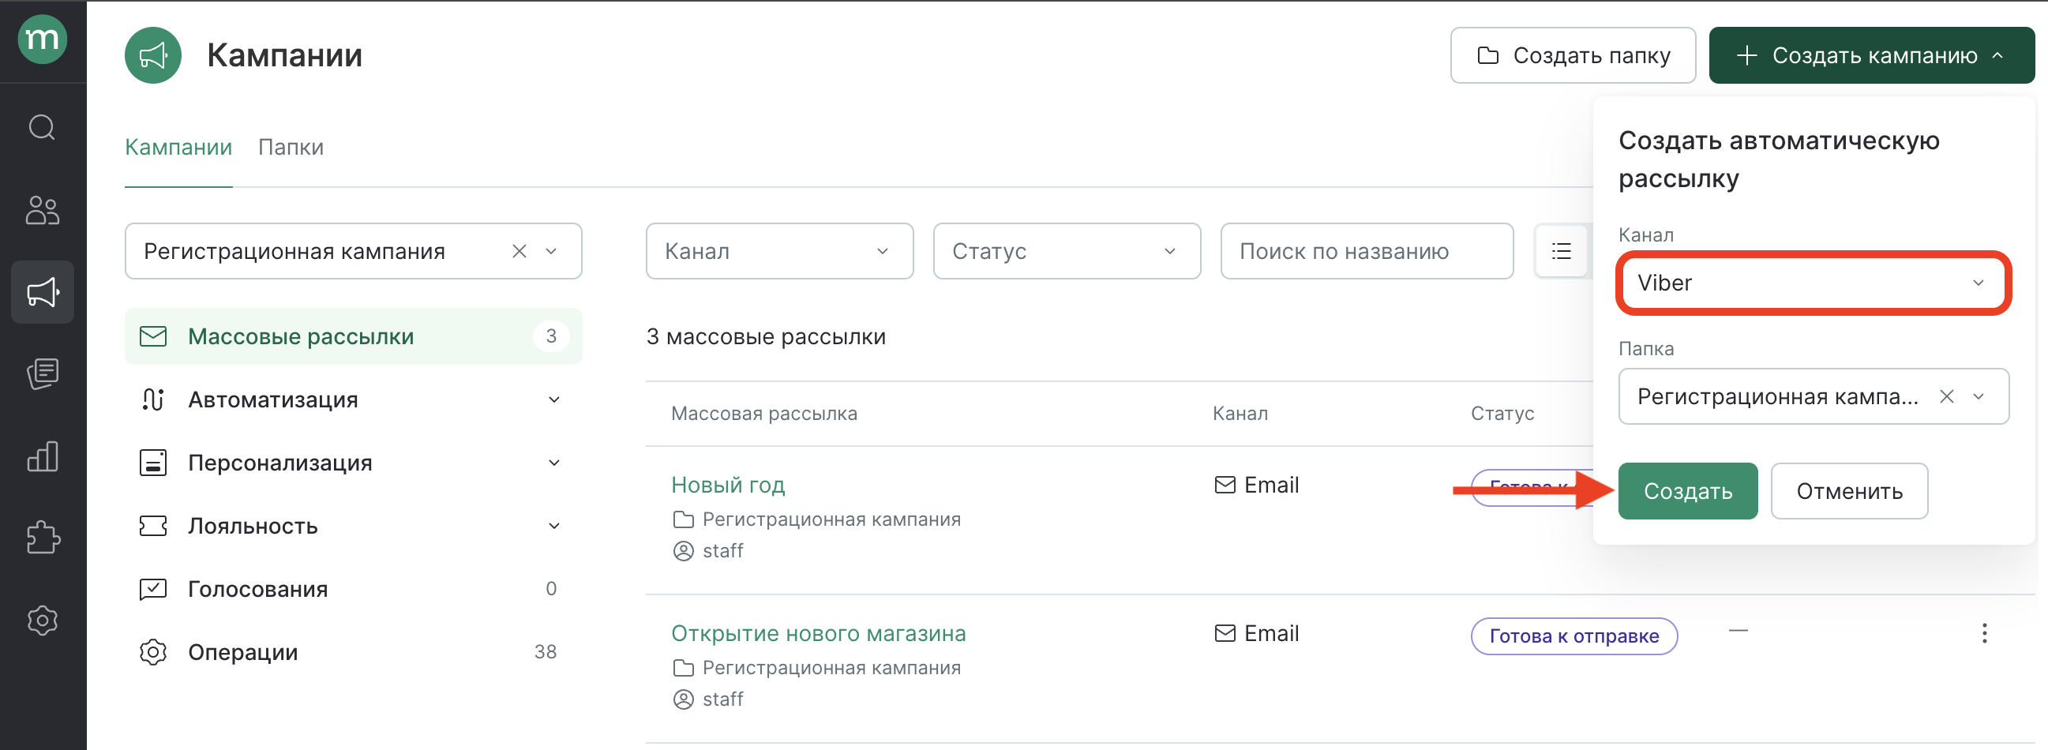
Task: Click the search icon in the sidebar
Action: 42,127
